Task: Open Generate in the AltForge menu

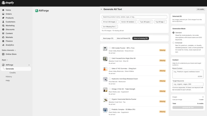Action: tap(16, 69)
